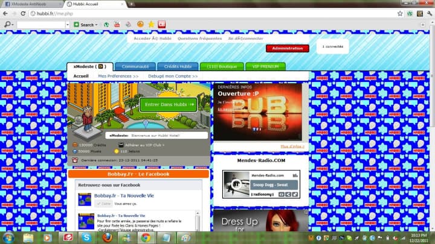Click the green Search toolbar button
The height and width of the screenshot is (244, 435).
(84, 25)
